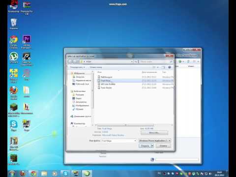Click the clock in the system tray
The image size is (236, 177).
pyautogui.click(x=219, y=174)
